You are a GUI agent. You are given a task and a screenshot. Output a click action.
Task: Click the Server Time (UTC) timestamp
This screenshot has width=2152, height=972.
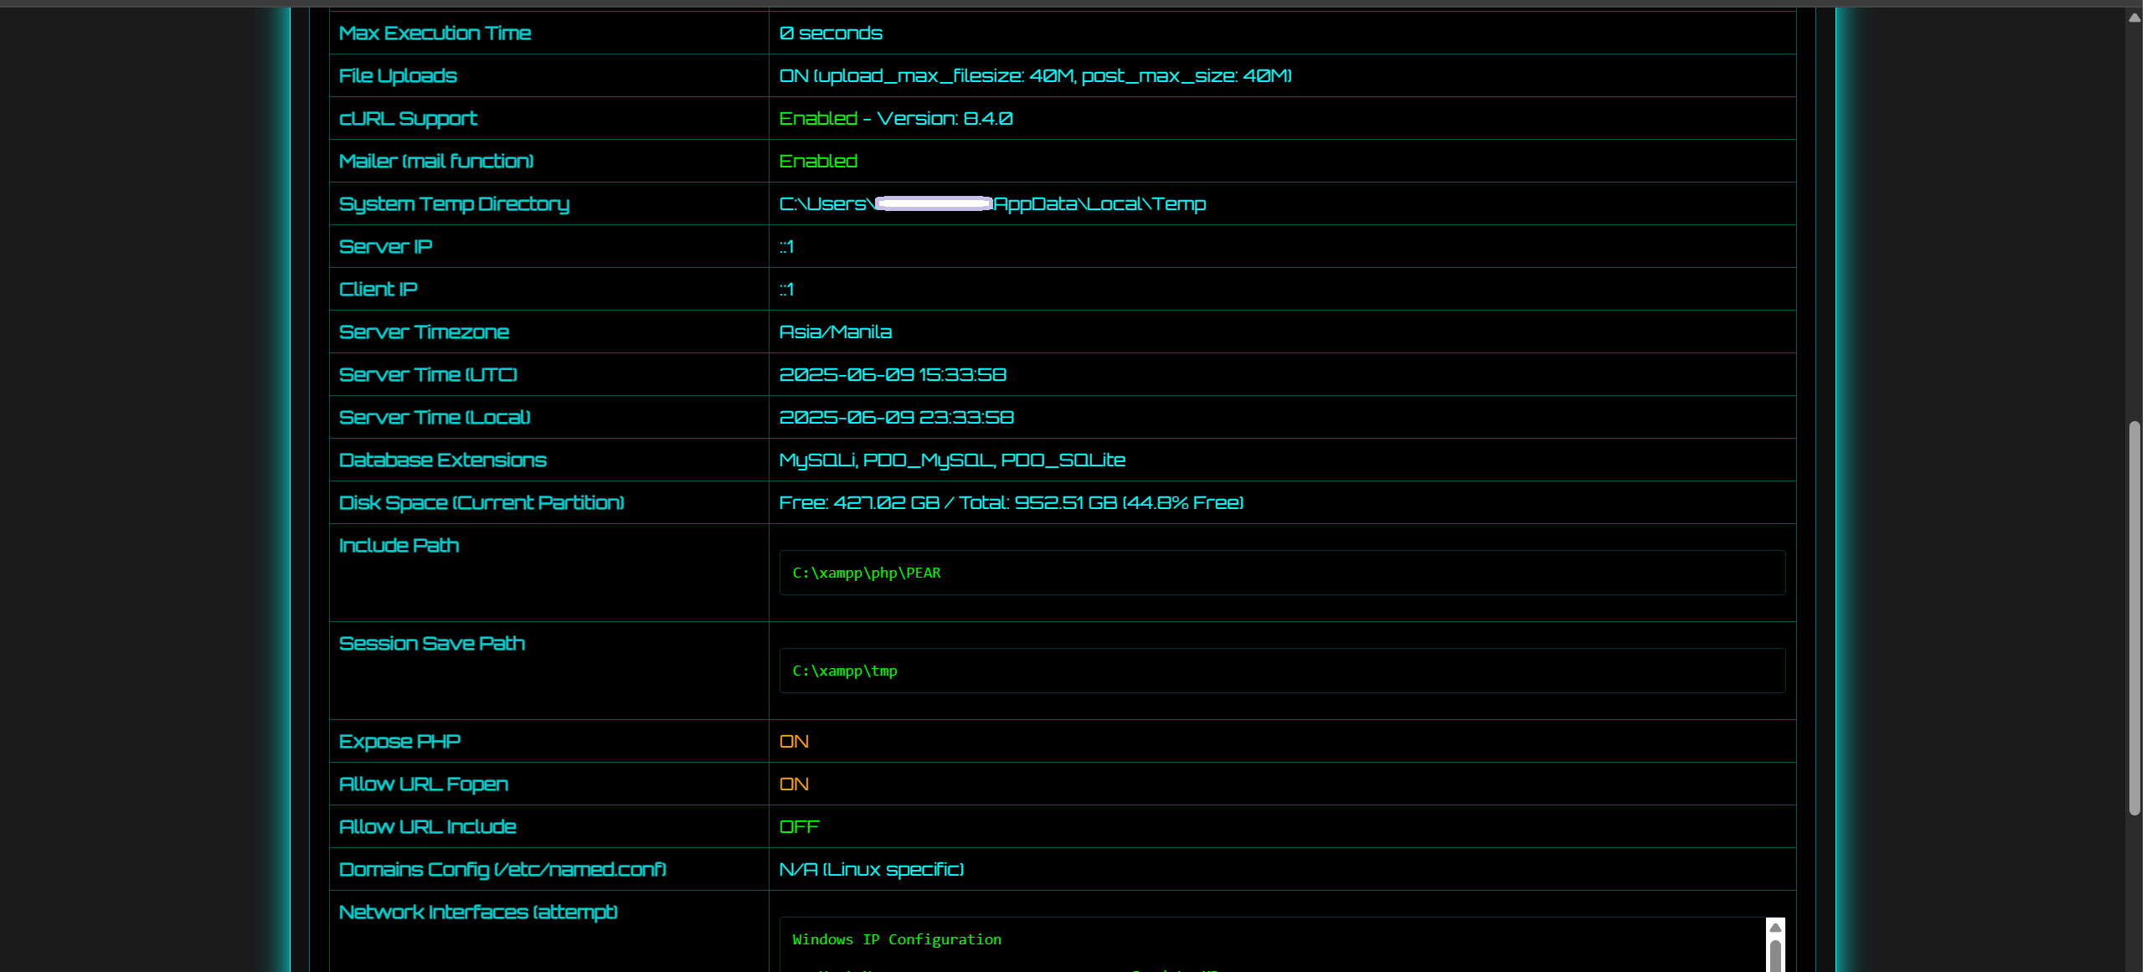(892, 375)
